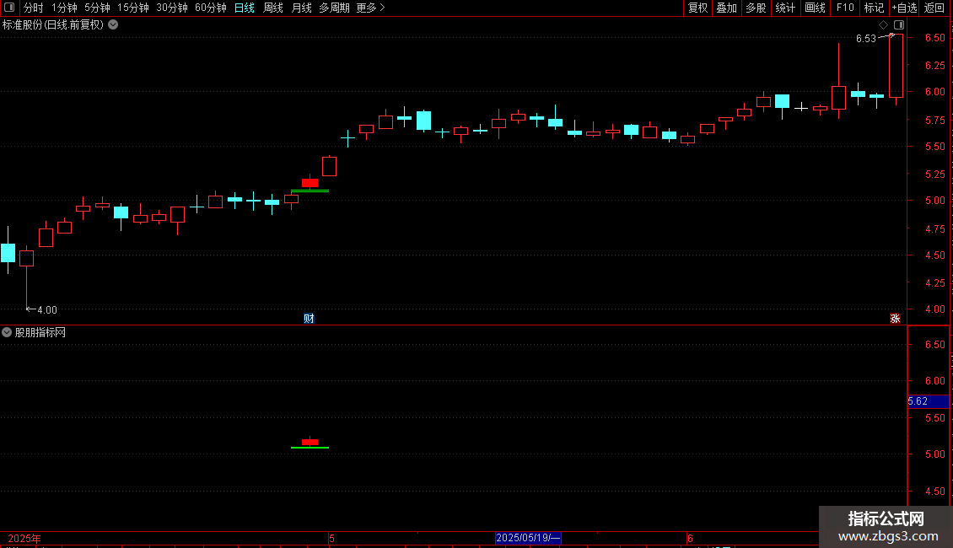The image size is (953, 548).
Task: Click month 5 marker on time axis
Action: point(331,538)
